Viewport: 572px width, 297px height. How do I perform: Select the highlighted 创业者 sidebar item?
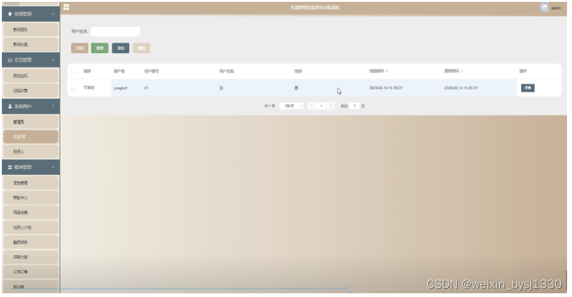tap(31, 137)
